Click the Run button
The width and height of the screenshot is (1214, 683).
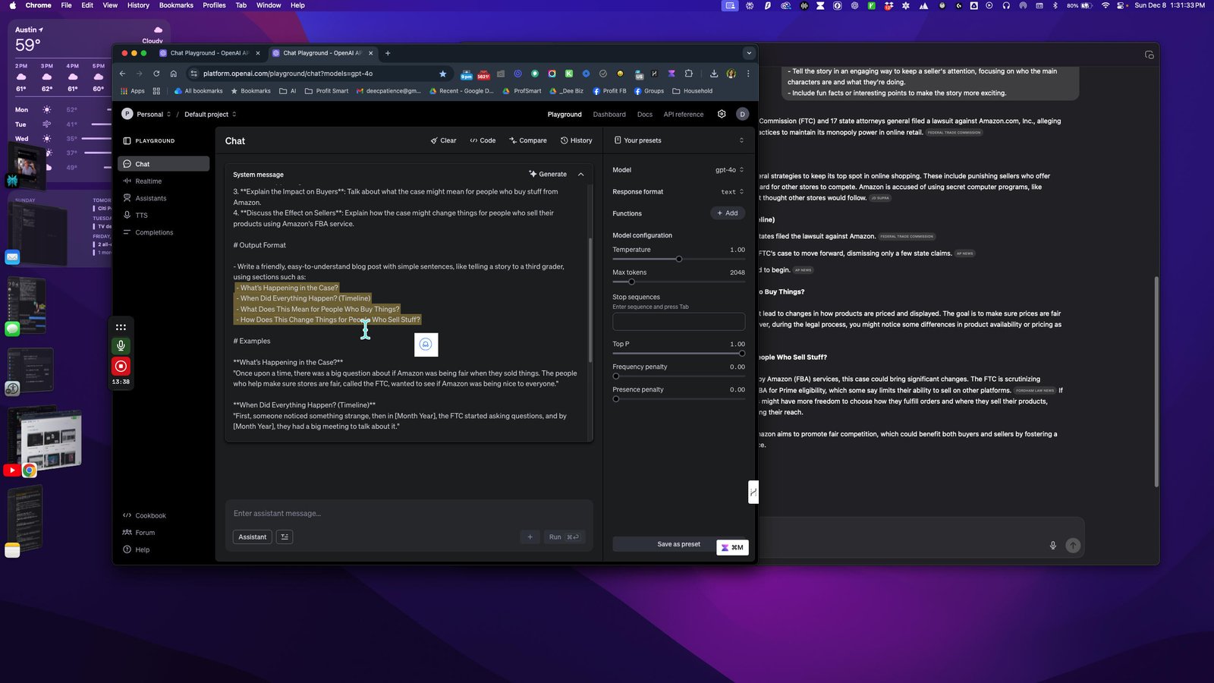pos(564,537)
